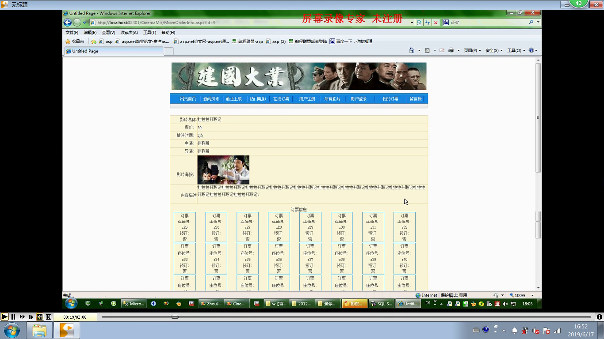The width and height of the screenshot is (604, 339).
Task: Click 订票 for seat z30
Action: (342, 216)
